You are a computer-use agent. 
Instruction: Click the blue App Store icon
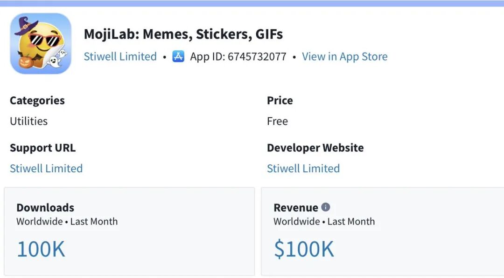(178, 57)
